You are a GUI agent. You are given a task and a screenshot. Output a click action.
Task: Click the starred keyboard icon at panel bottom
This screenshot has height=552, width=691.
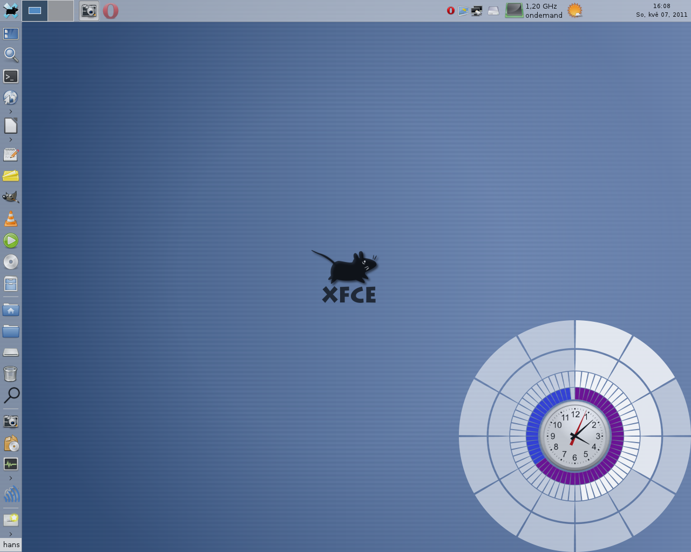click(11, 520)
